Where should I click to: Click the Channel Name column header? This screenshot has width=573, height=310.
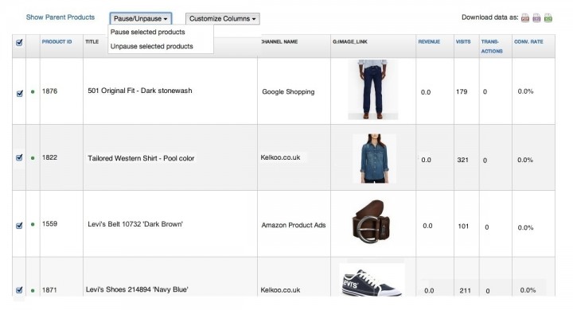coord(279,41)
